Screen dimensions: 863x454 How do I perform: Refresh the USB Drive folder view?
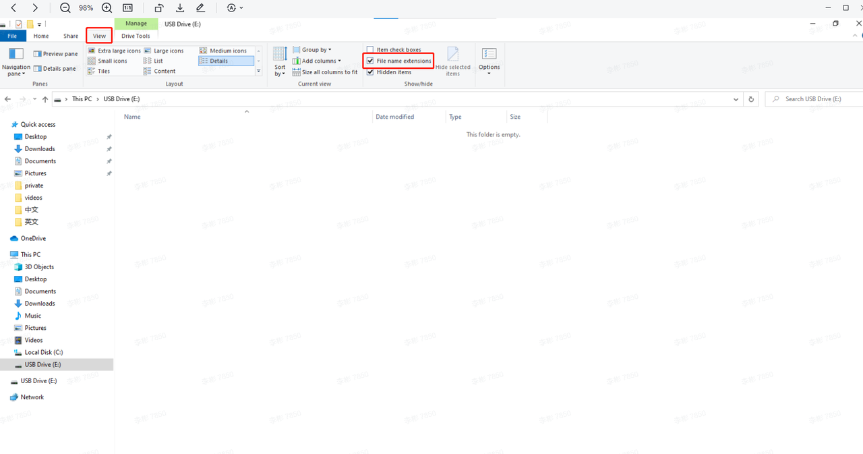(751, 98)
